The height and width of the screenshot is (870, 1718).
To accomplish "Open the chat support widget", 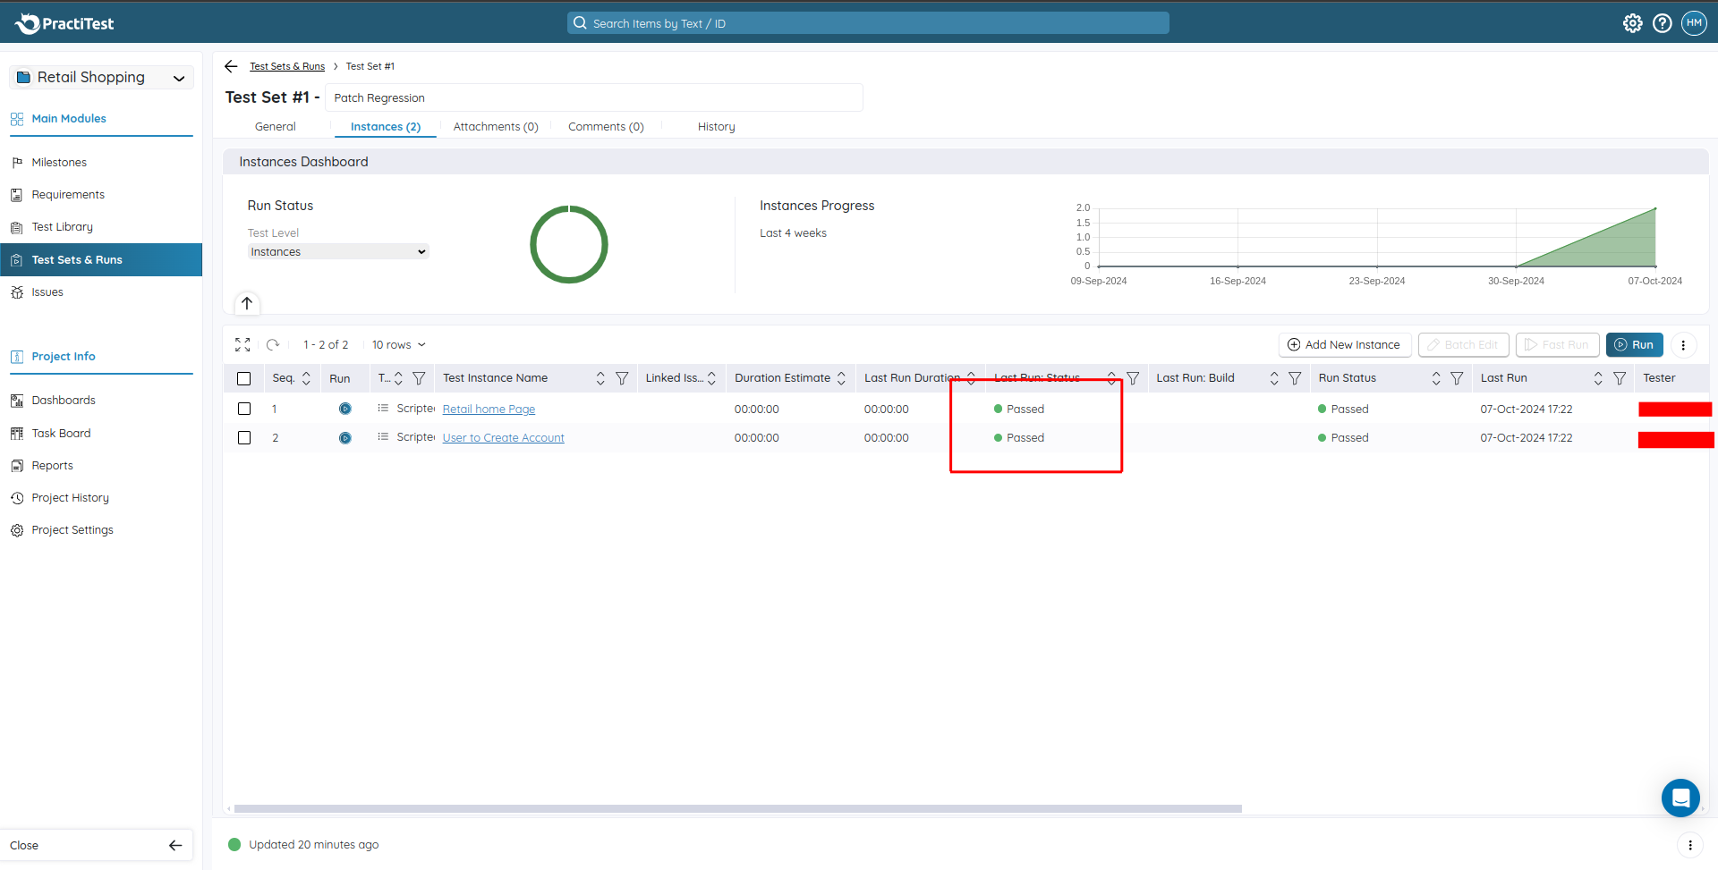I will pos(1680,797).
